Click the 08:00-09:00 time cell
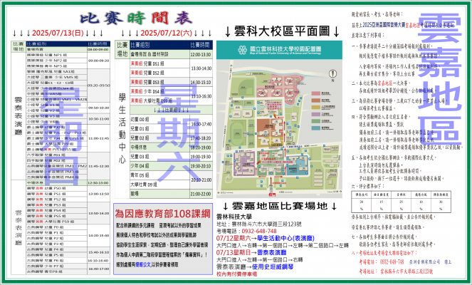 (98, 49)
